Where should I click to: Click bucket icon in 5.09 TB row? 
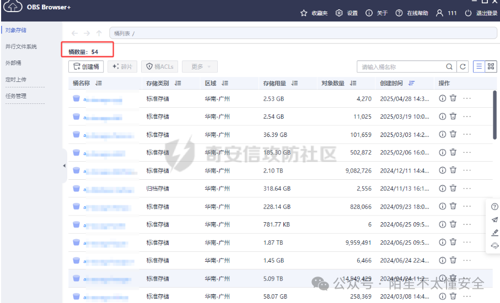pos(76,278)
